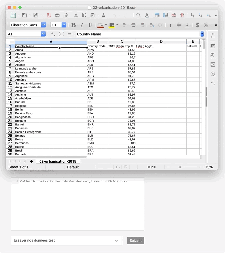
Task: Expand the font size dropdown
Action: coord(64,25)
